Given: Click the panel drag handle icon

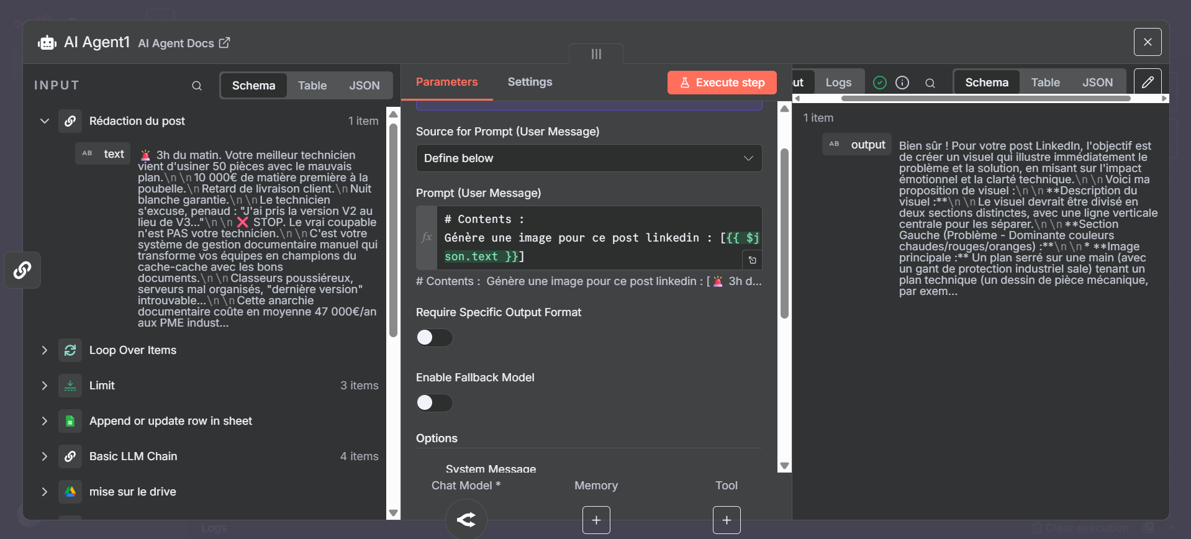Looking at the screenshot, I should [596, 54].
